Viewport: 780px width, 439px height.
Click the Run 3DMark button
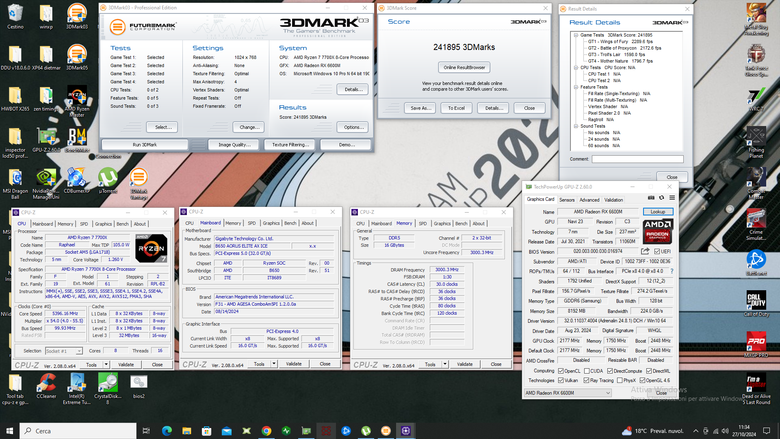[x=145, y=145]
